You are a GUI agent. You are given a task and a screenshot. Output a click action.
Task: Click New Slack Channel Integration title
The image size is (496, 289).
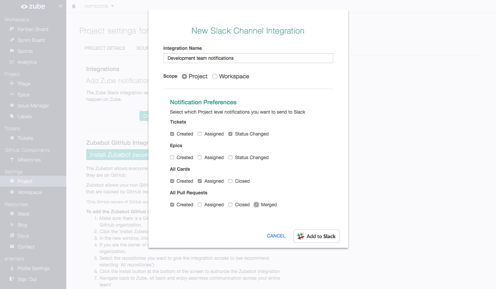(x=248, y=31)
